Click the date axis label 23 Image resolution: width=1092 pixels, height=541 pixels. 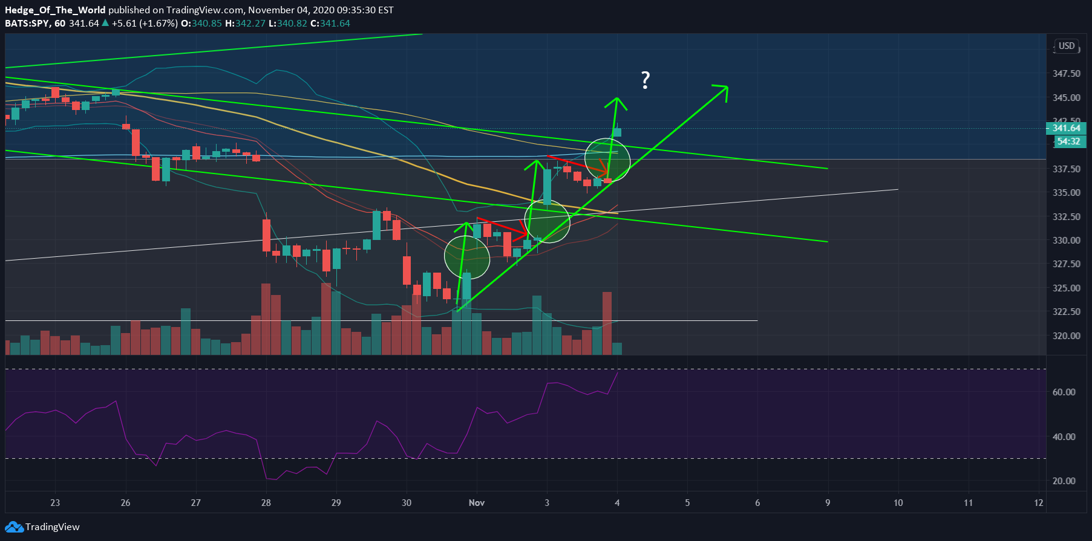click(x=55, y=503)
